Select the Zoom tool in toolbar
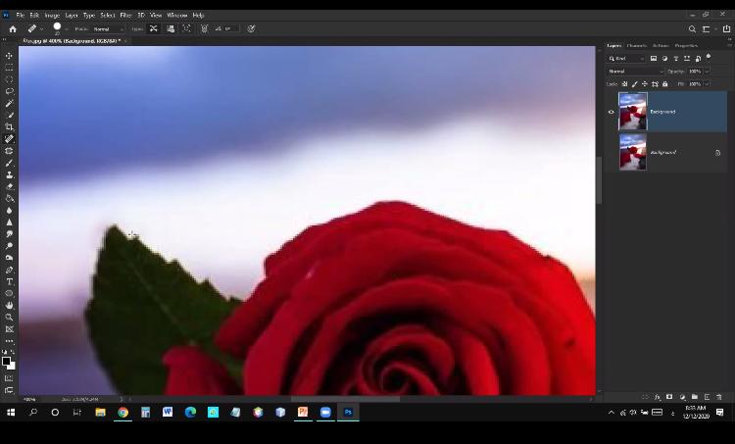 click(9, 317)
